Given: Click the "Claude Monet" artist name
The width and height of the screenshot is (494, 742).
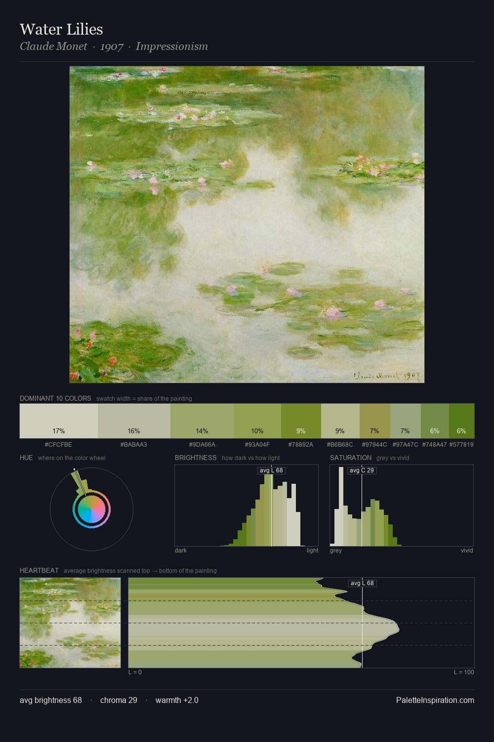Looking at the screenshot, I should click(x=53, y=46).
